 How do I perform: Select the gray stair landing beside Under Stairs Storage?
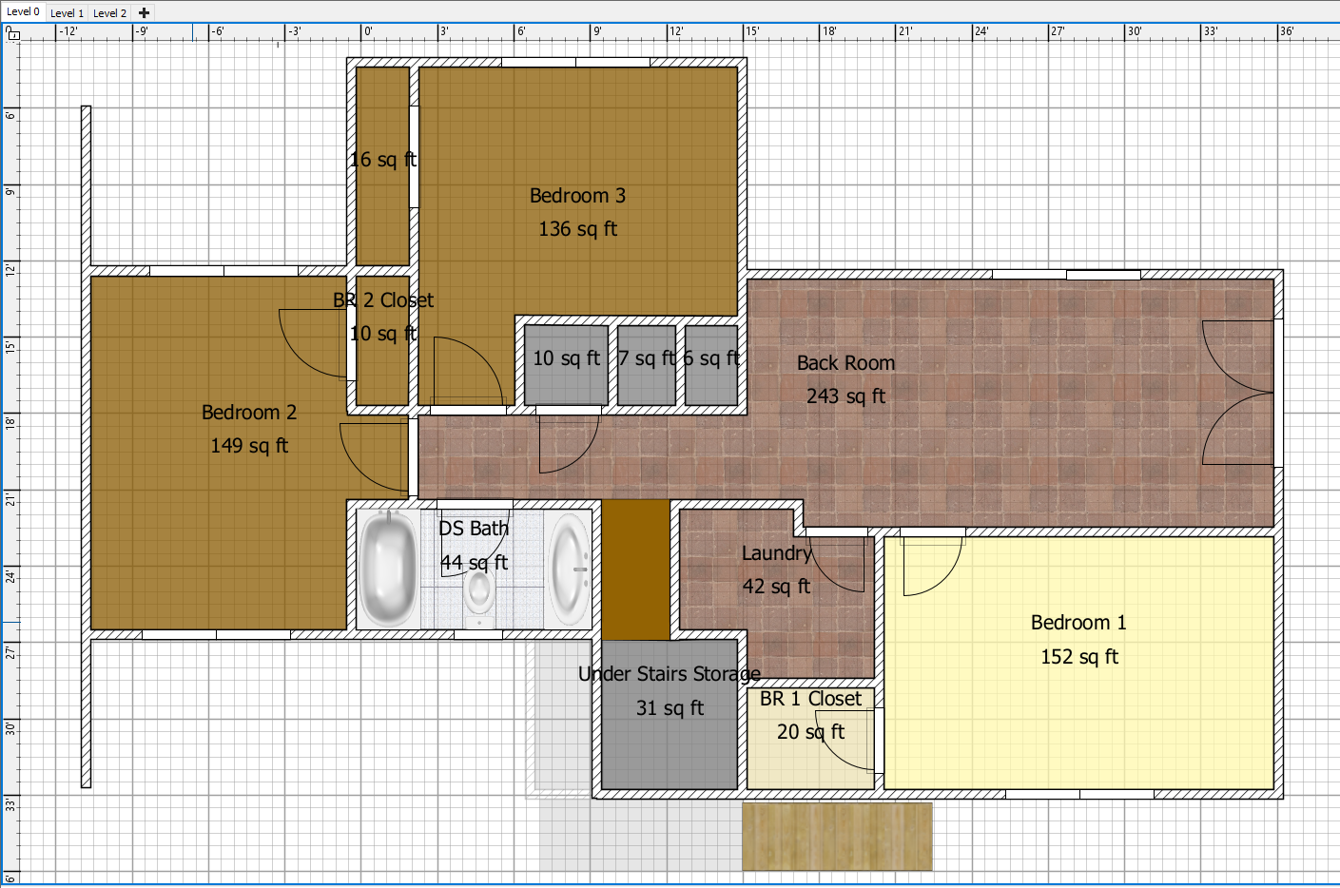point(563,714)
